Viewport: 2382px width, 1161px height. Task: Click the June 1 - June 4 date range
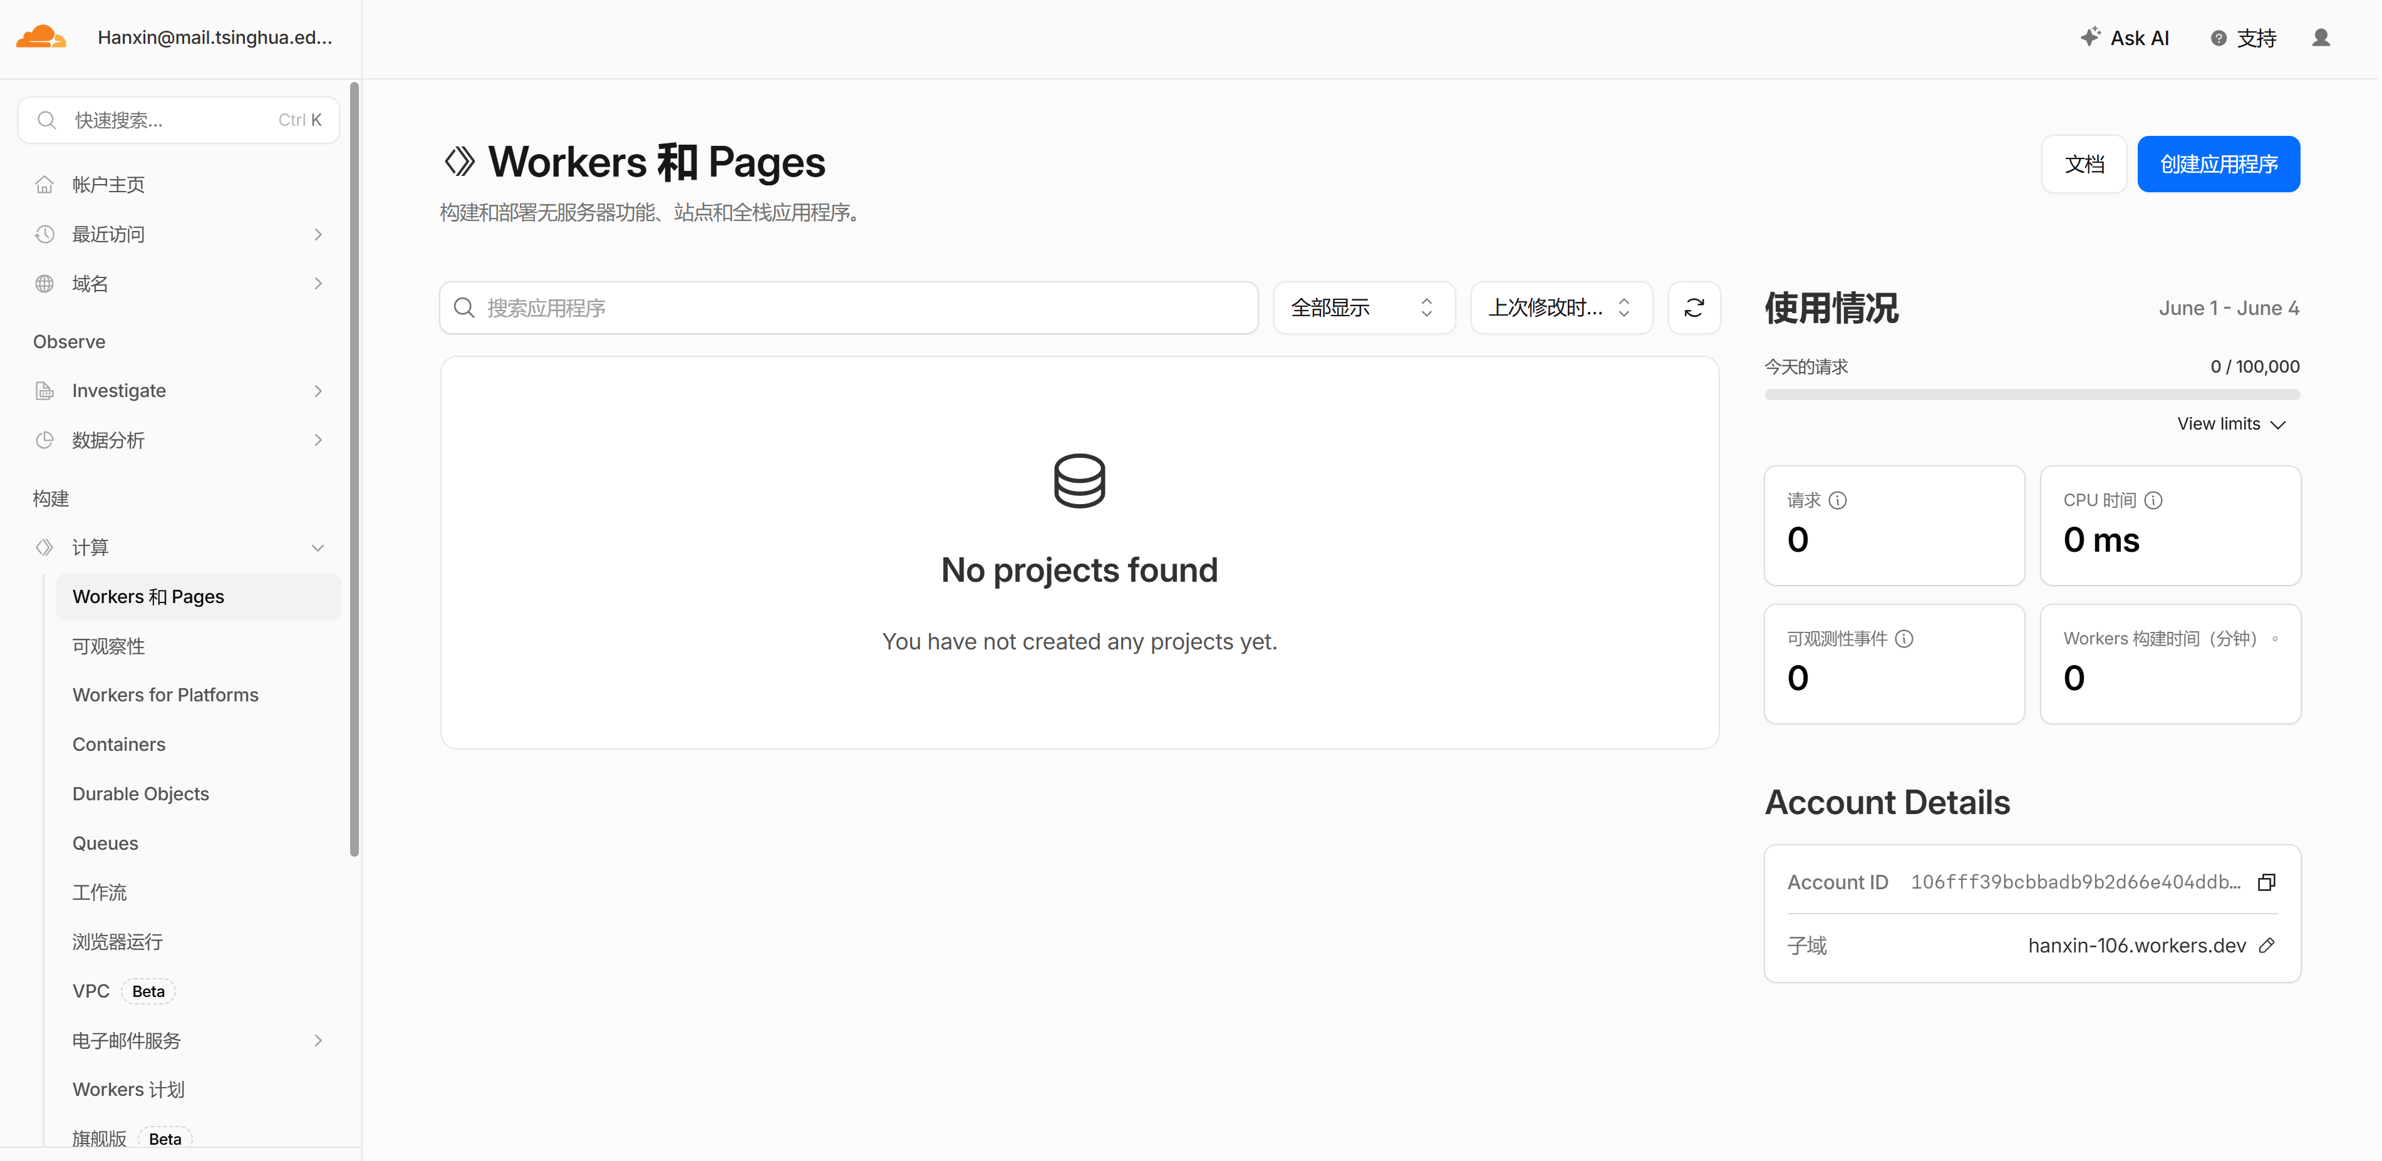pyautogui.click(x=2229, y=308)
